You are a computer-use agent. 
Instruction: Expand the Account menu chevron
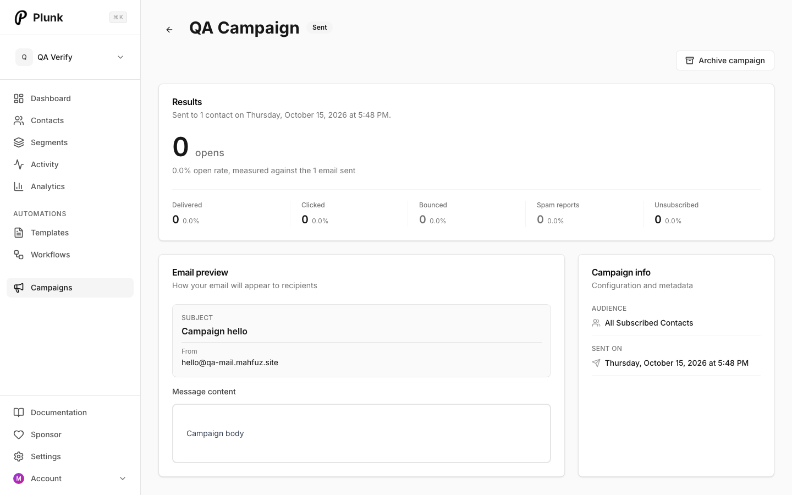(123, 479)
